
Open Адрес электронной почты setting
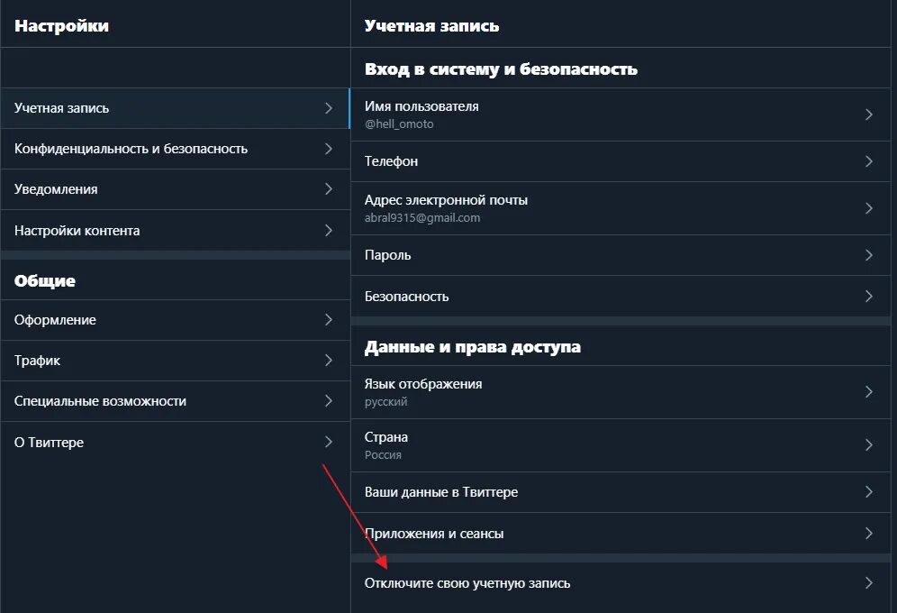(x=621, y=208)
